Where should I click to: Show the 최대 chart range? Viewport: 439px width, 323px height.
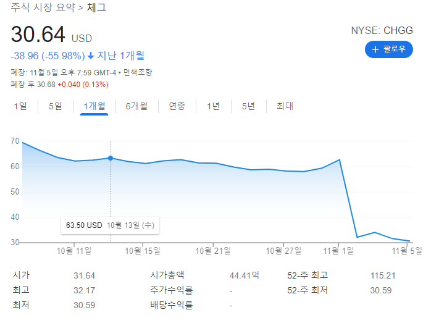[x=285, y=106]
